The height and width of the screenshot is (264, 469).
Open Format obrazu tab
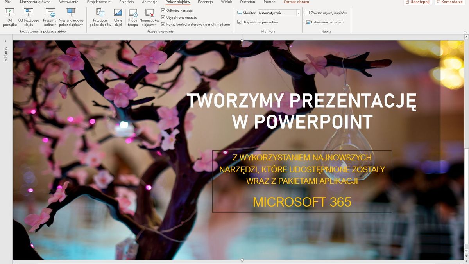pos(296,2)
